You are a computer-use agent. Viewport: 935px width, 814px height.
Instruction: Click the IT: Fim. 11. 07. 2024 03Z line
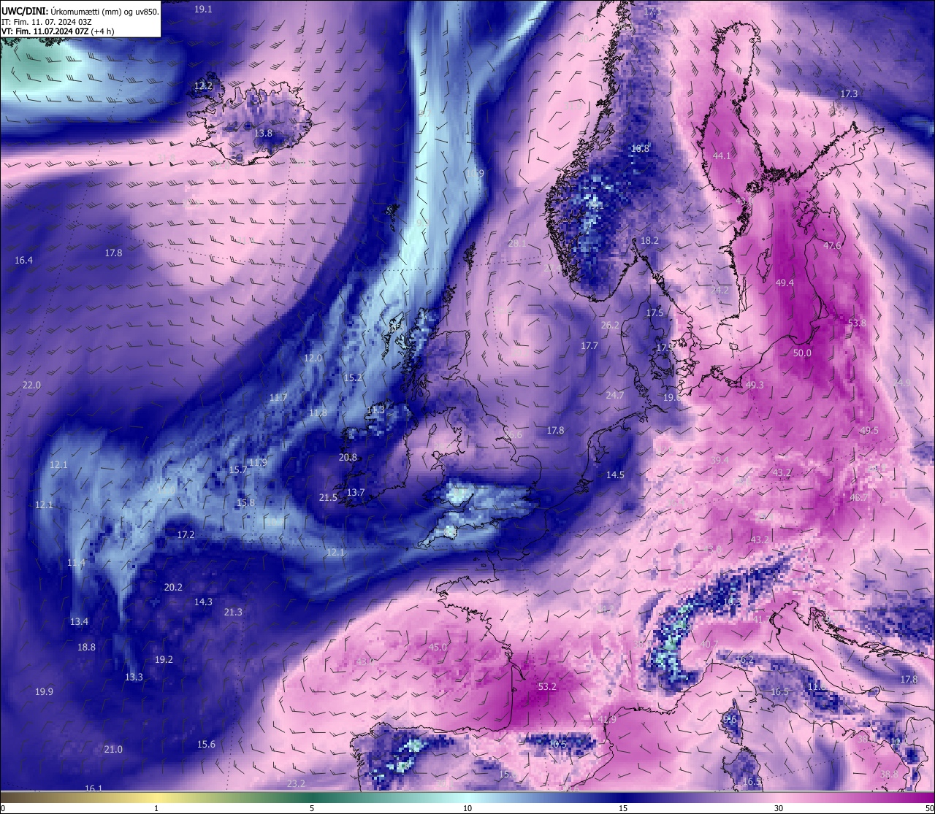[47, 22]
